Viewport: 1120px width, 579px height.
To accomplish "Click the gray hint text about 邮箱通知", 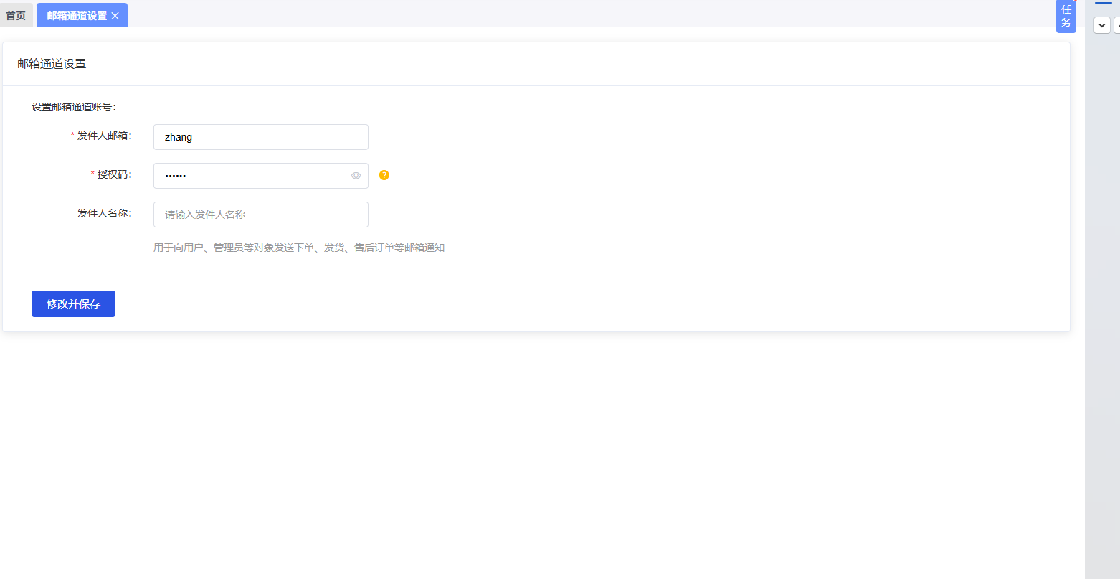I will pyautogui.click(x=299, y=248).
